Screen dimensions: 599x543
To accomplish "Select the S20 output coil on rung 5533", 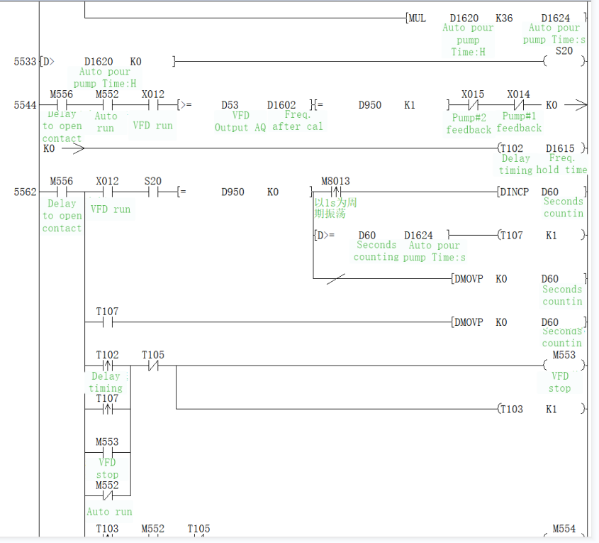I will click(x=564, y=62).
